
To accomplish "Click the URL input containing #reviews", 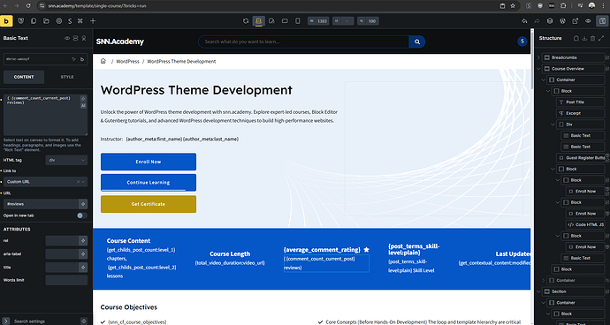I will [42, 204].
